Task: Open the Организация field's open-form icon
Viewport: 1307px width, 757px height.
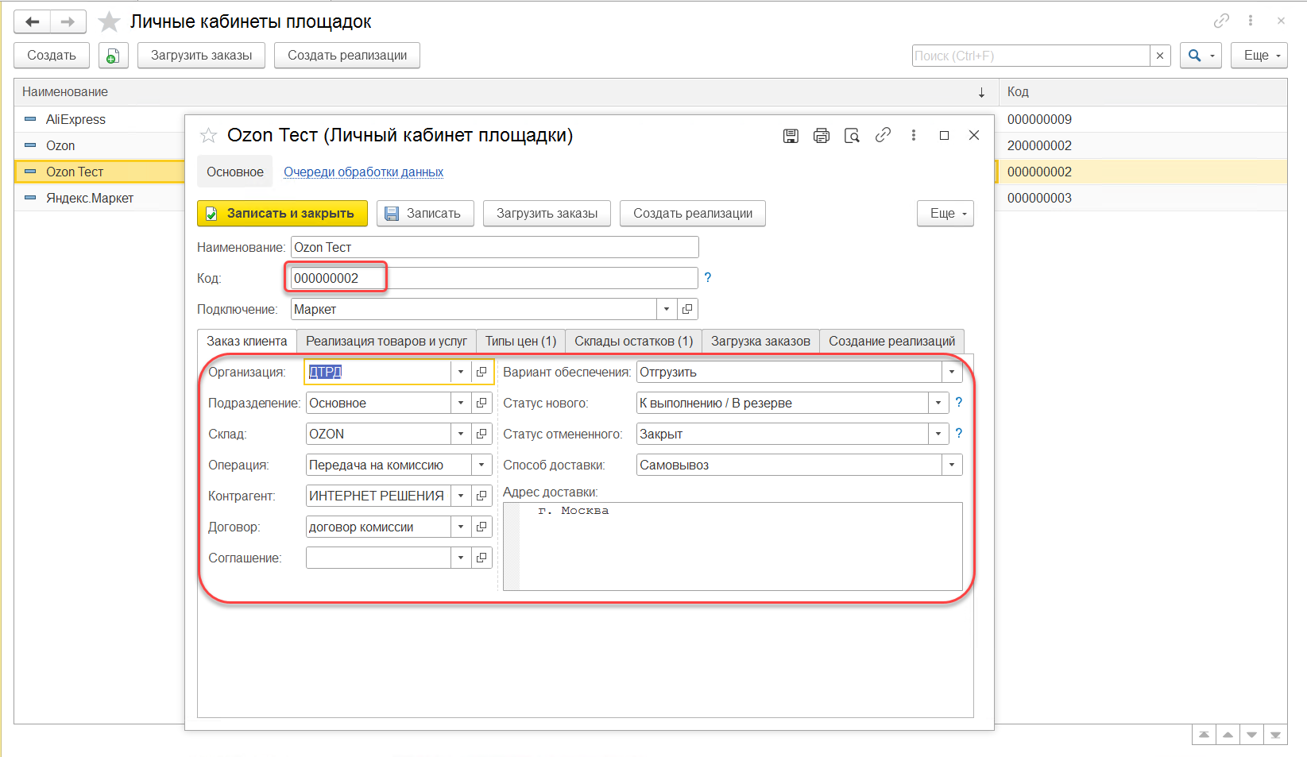Action: click(x=481, y=372)
